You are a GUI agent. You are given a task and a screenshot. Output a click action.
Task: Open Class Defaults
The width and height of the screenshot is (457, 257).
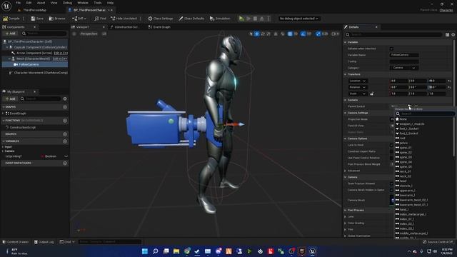(x=191, y=19)
